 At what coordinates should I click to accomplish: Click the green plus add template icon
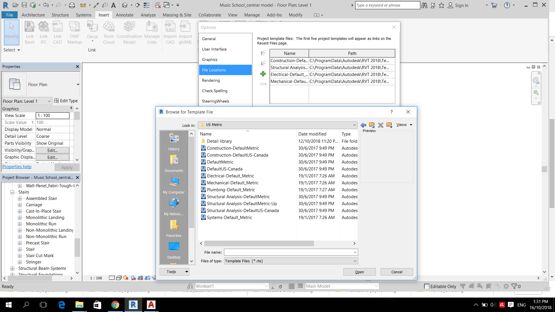tap(263, 74)
